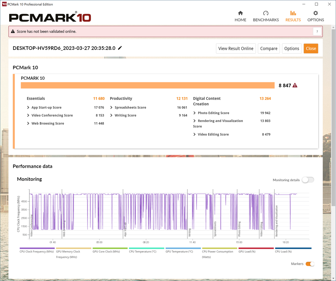The width and height of the screenshot is (336, 281).
Task: Expand Writing Score details
Action: click(111, 115)
